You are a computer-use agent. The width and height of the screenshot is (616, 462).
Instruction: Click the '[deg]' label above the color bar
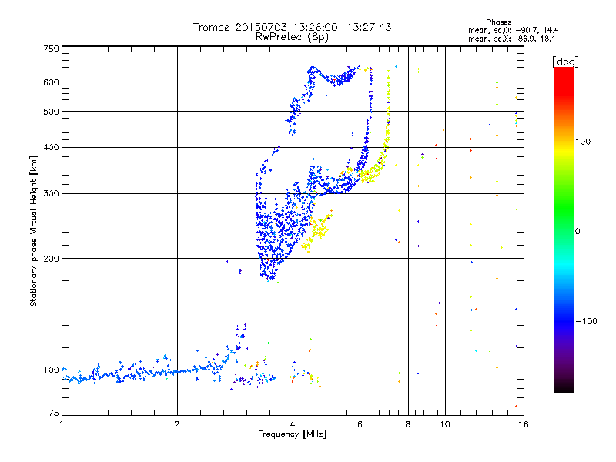(565, 62)
